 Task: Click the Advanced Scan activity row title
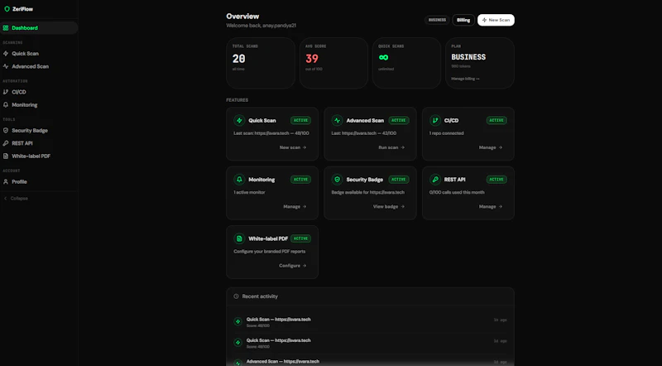point(283,362)
